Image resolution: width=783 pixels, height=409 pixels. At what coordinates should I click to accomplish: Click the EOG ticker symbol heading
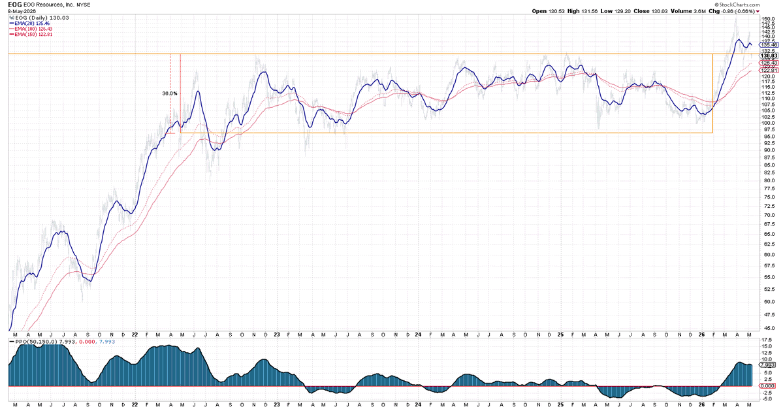[x=15, y=5]
